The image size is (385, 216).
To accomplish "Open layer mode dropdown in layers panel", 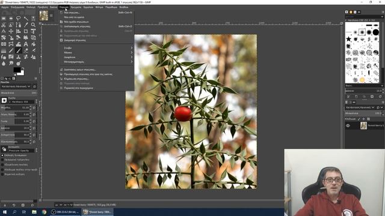I will 360,107.
